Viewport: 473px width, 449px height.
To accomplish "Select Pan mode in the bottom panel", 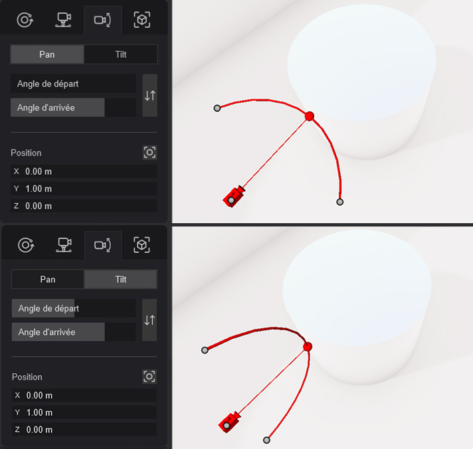I will 48,279.
